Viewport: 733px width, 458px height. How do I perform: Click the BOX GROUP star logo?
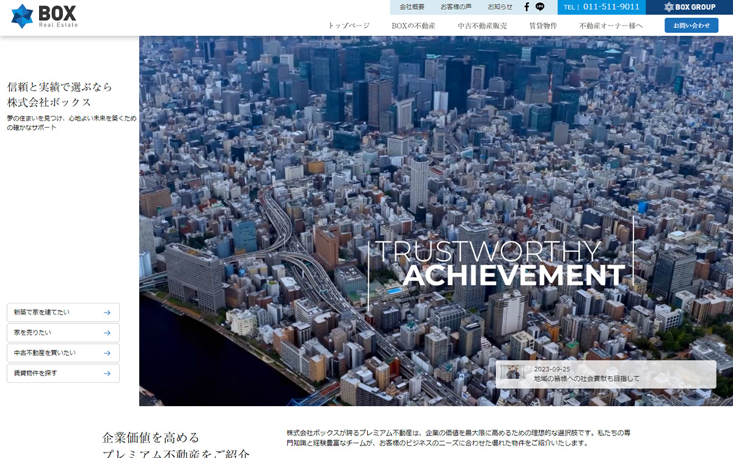tap(669, 7)
